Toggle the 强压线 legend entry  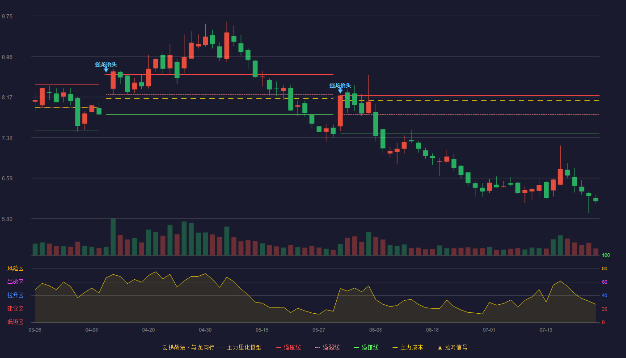click(288, 347)
